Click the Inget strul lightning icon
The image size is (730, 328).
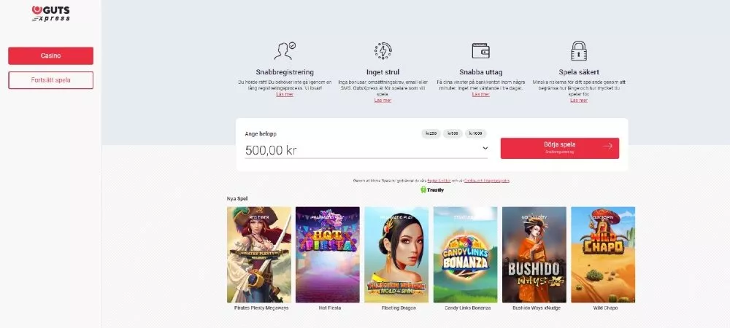383,50
